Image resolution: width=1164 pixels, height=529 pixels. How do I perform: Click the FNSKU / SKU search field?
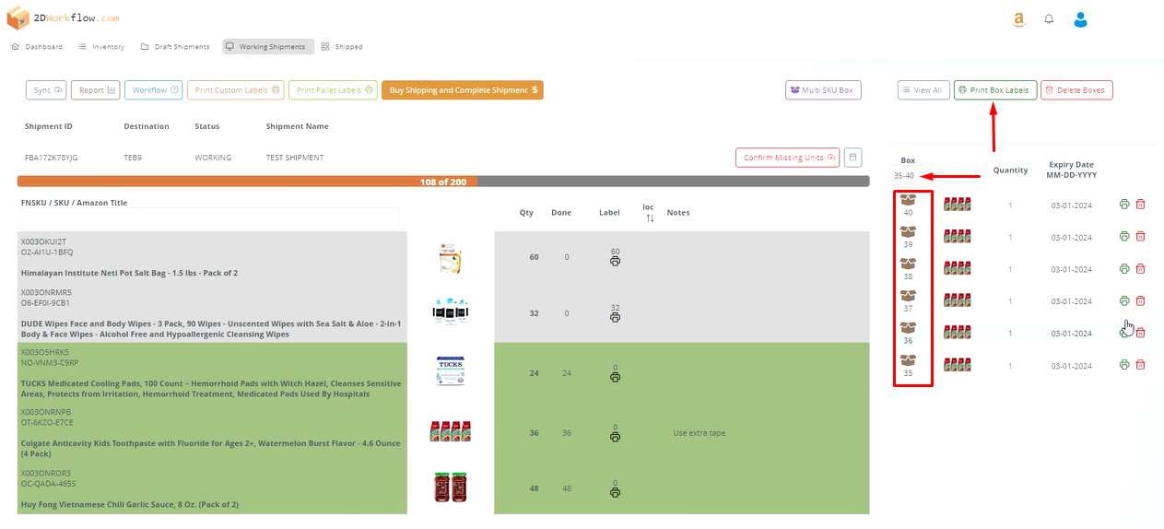pyautogui.click(x=210, y=217)
